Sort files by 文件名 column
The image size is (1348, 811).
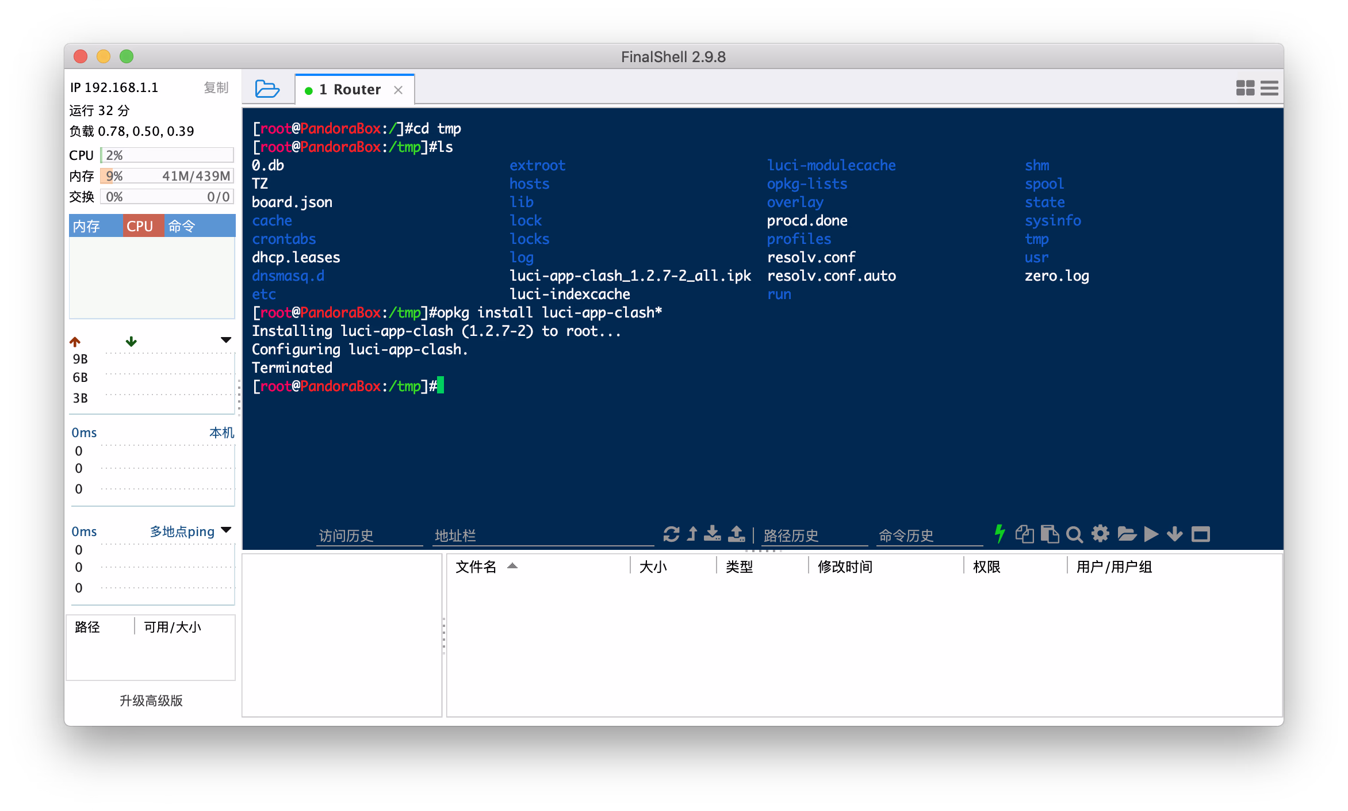click(x=476, y=567)
